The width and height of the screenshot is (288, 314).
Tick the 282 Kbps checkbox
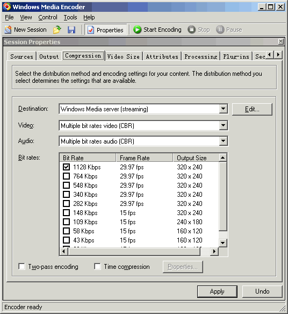67,204
